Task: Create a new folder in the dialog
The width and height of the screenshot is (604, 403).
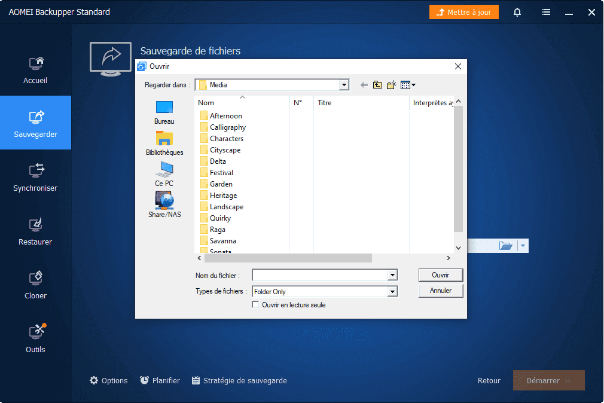Action: (391, 85)
